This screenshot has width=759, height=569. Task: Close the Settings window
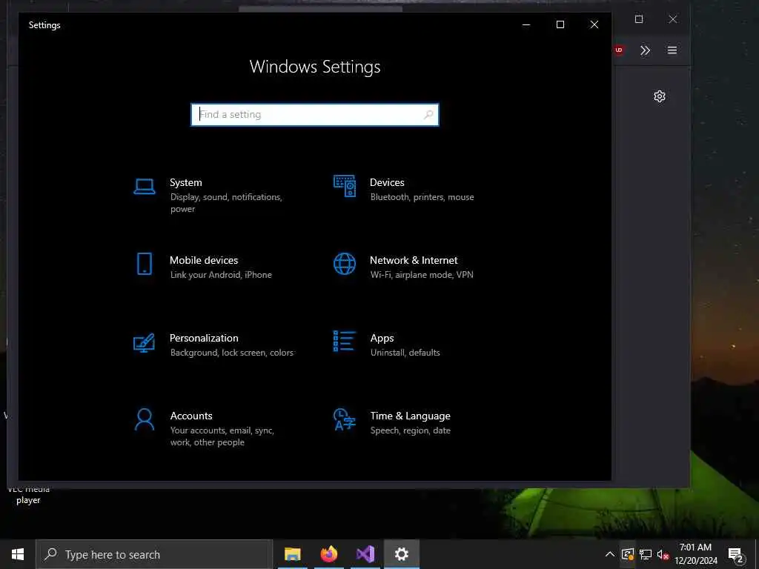(x=594, y=24)
